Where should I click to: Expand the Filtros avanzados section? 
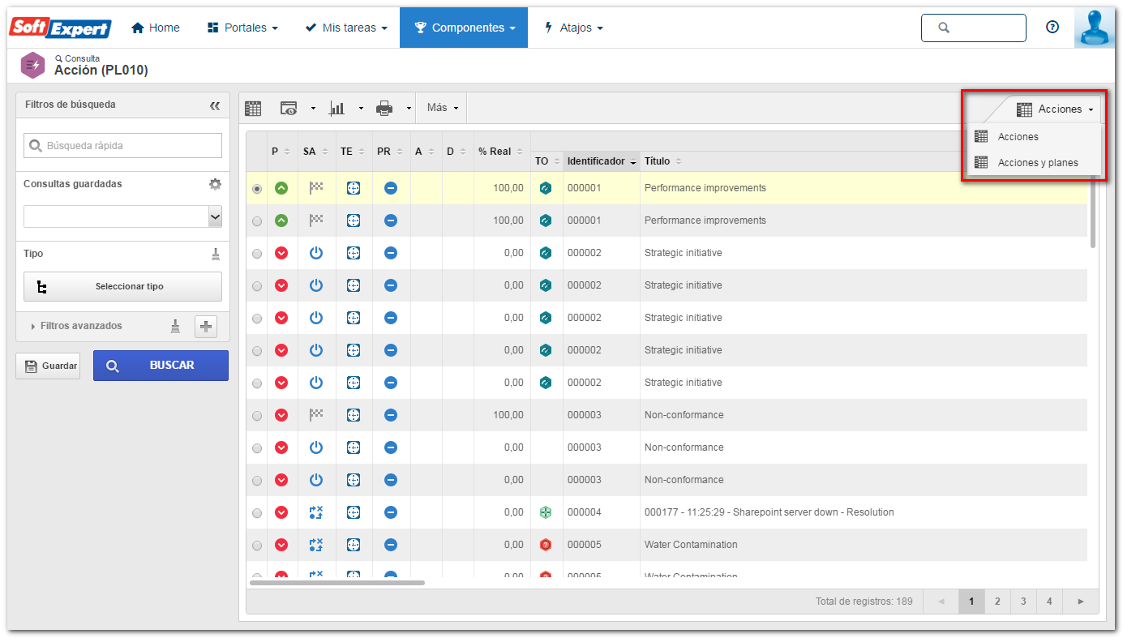click(x=76, y=326)
